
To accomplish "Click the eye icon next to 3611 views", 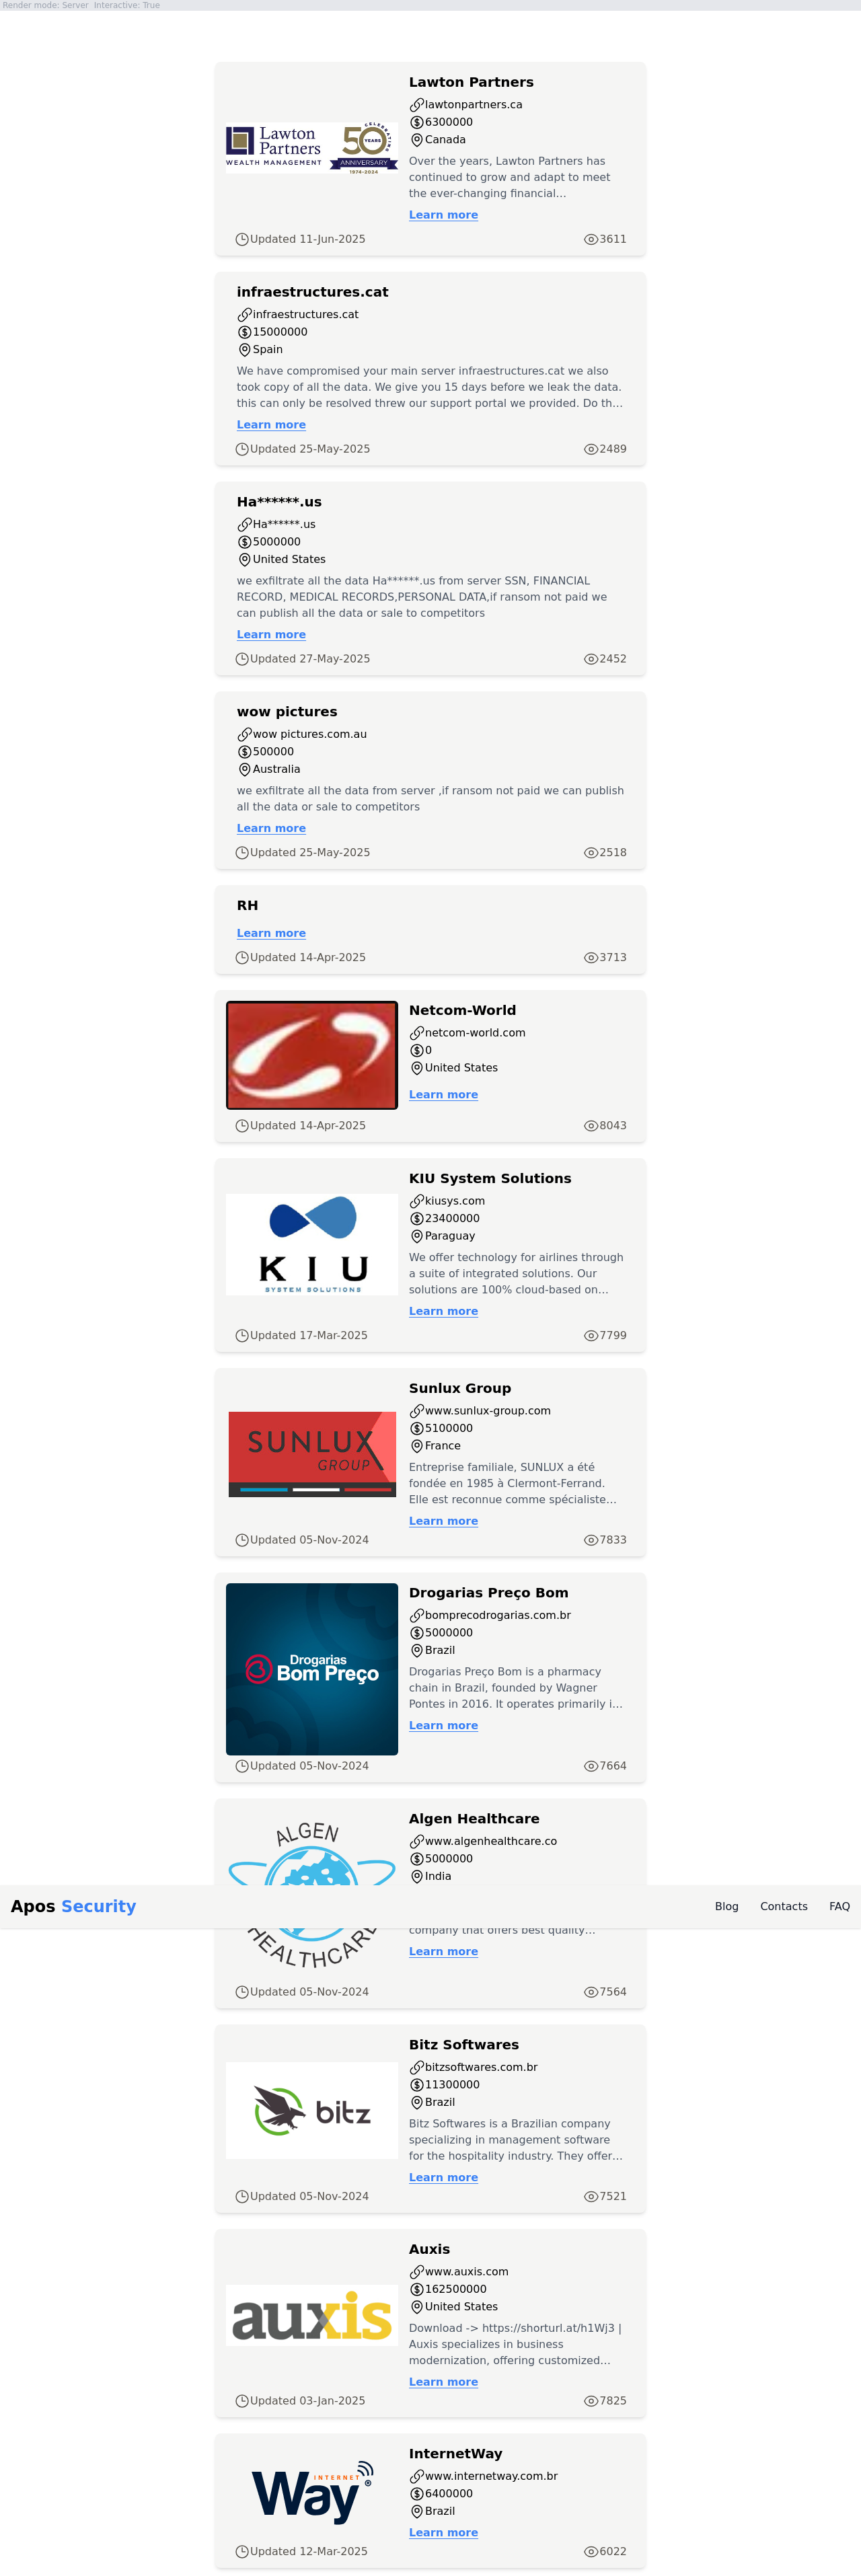I will pyautogui.click(x=591, y=239).
